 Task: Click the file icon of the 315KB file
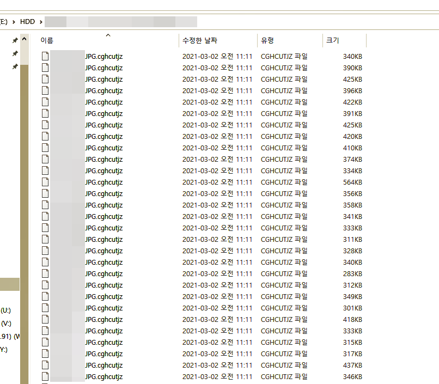pyautogui.click(x=45, y=342)
